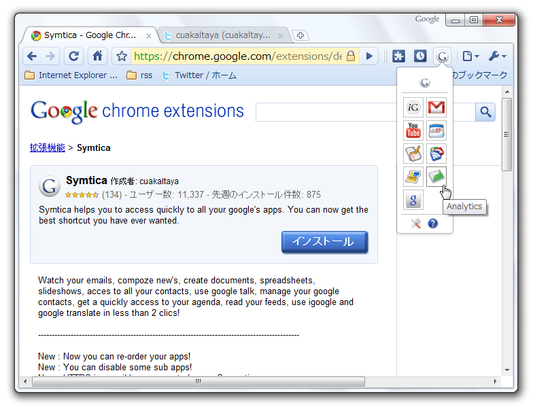Click the G logo atop Symtica popup

(x=425, y=82)
